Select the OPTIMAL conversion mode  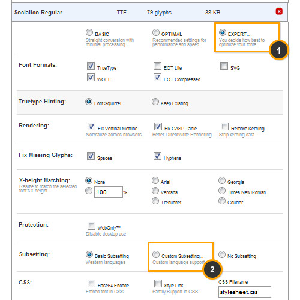[156, 32]
